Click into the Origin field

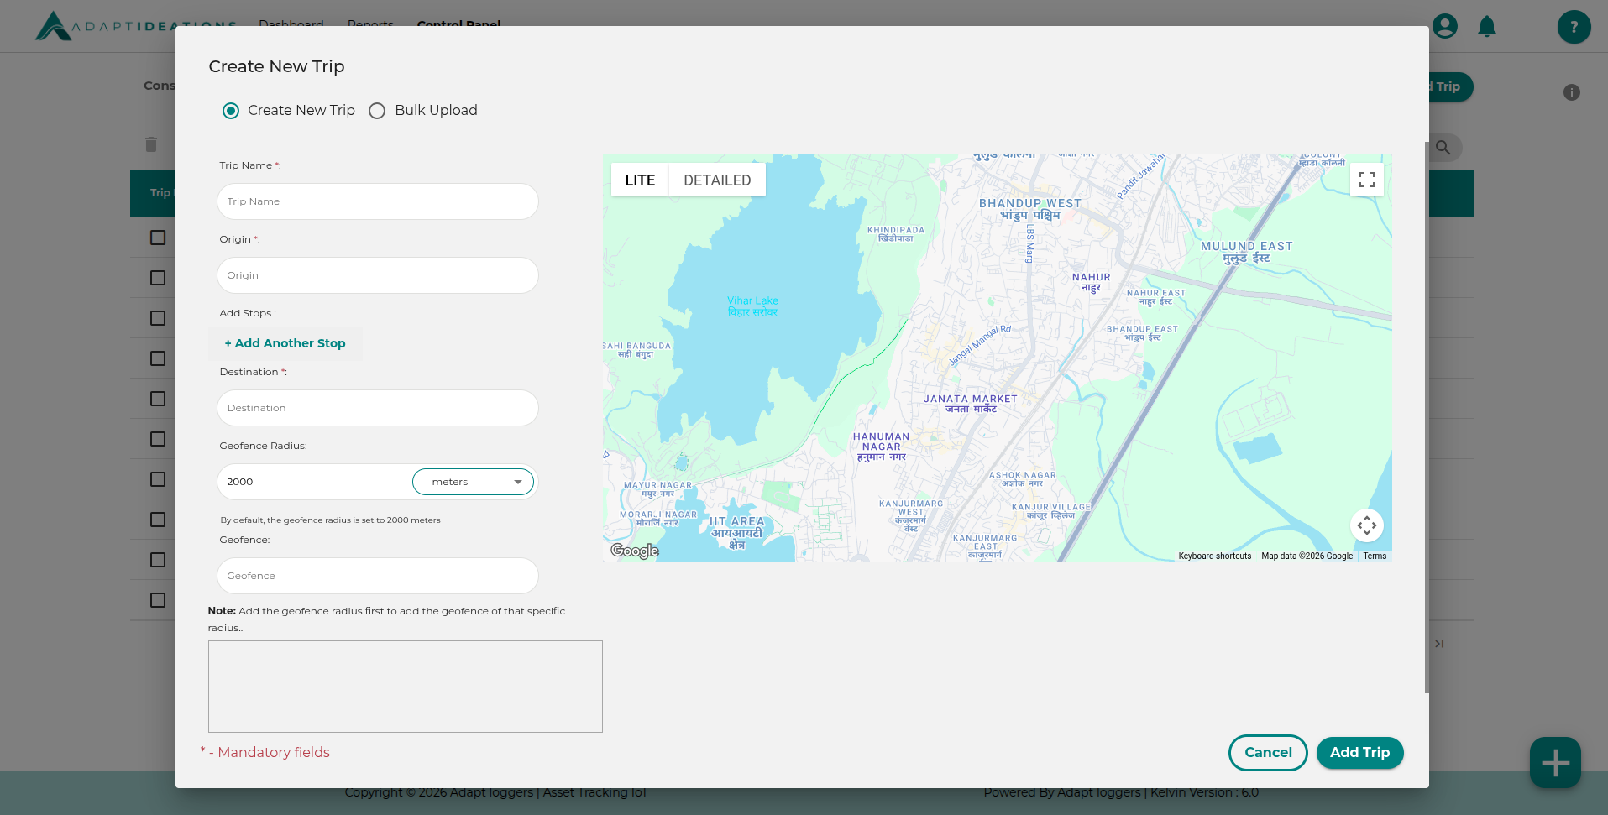tap(377, 275)
